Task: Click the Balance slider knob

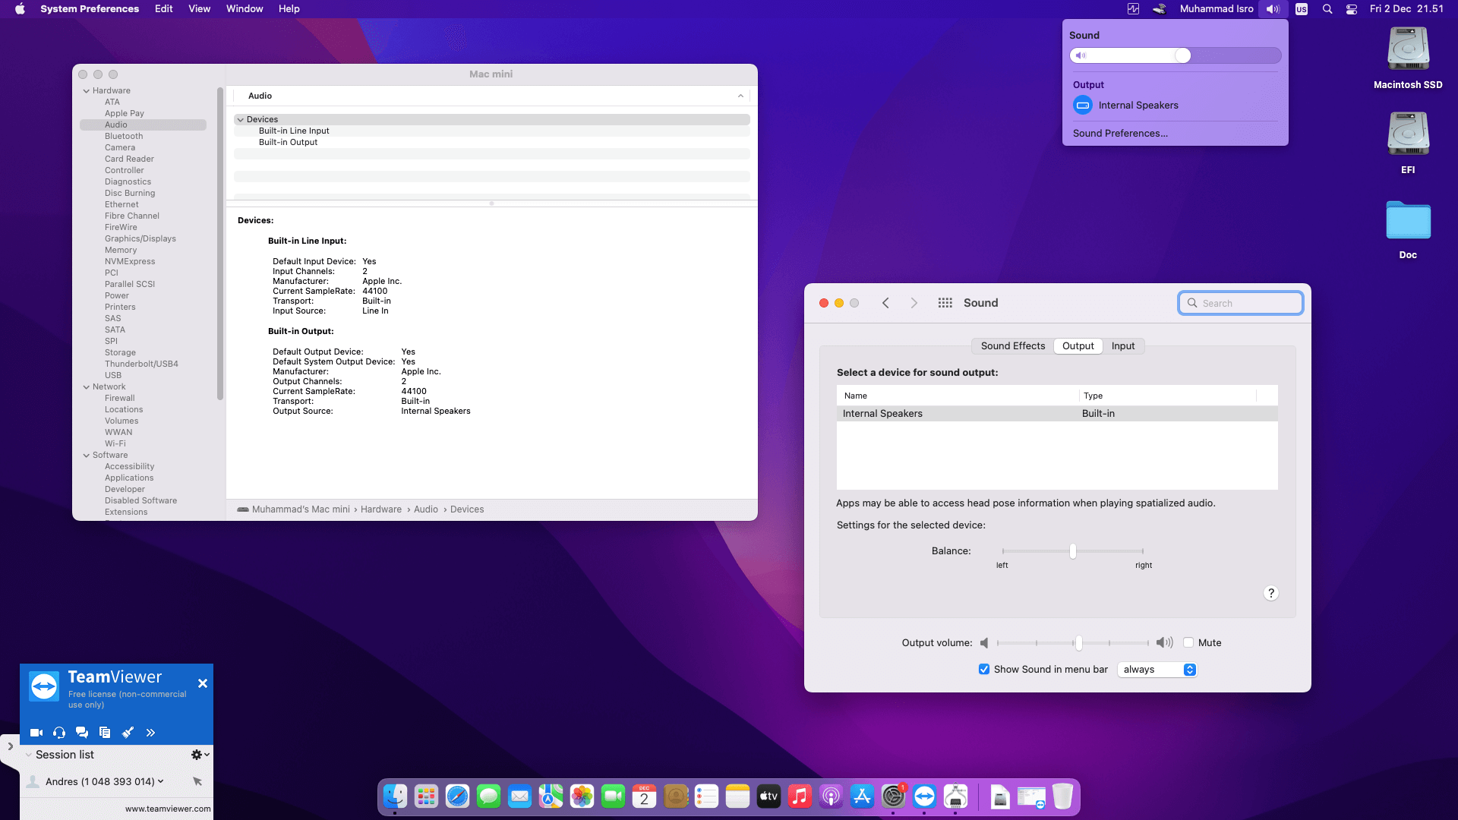Action: coord(1072,551)
